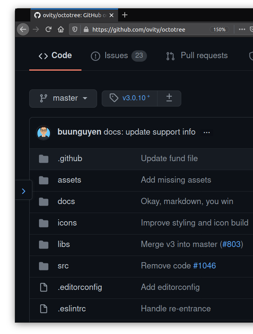
Task: Open the browser home page icon
Action: (x=61, y=29)
